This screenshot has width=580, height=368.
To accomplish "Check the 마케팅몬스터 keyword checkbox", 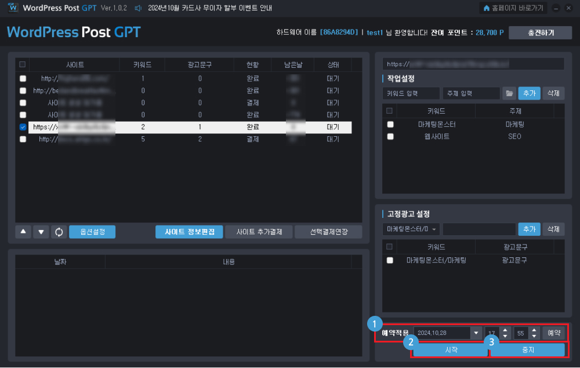I will 390,125.
